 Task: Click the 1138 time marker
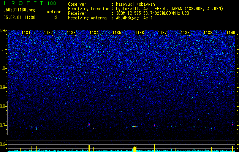[185, 33]
